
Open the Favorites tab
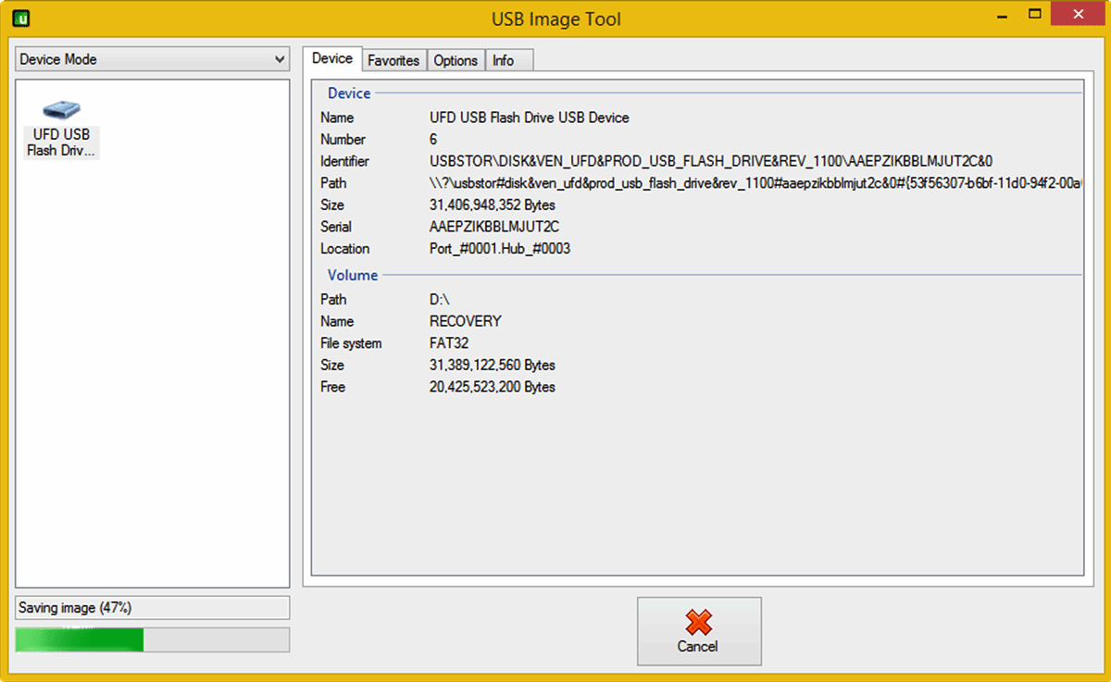point(393,60)
